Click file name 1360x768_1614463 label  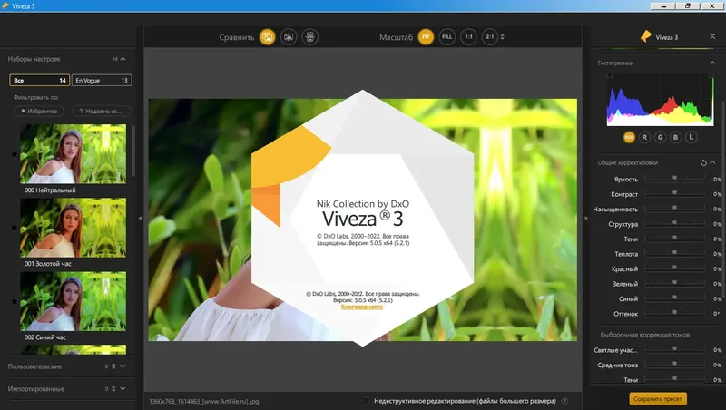[203, 401]
